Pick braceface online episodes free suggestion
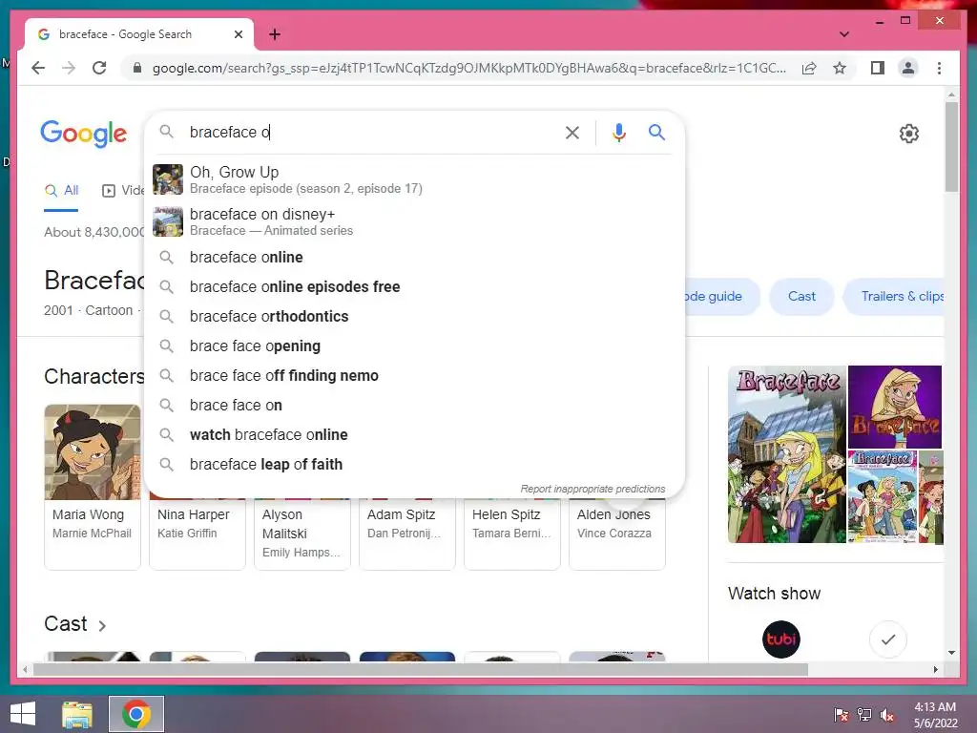Screen dimensions: 977x733 [414, 286]
